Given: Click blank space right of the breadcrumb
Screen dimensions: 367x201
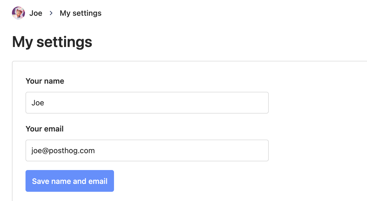Looking at the screenshot, I should click(x=217, y=13).
